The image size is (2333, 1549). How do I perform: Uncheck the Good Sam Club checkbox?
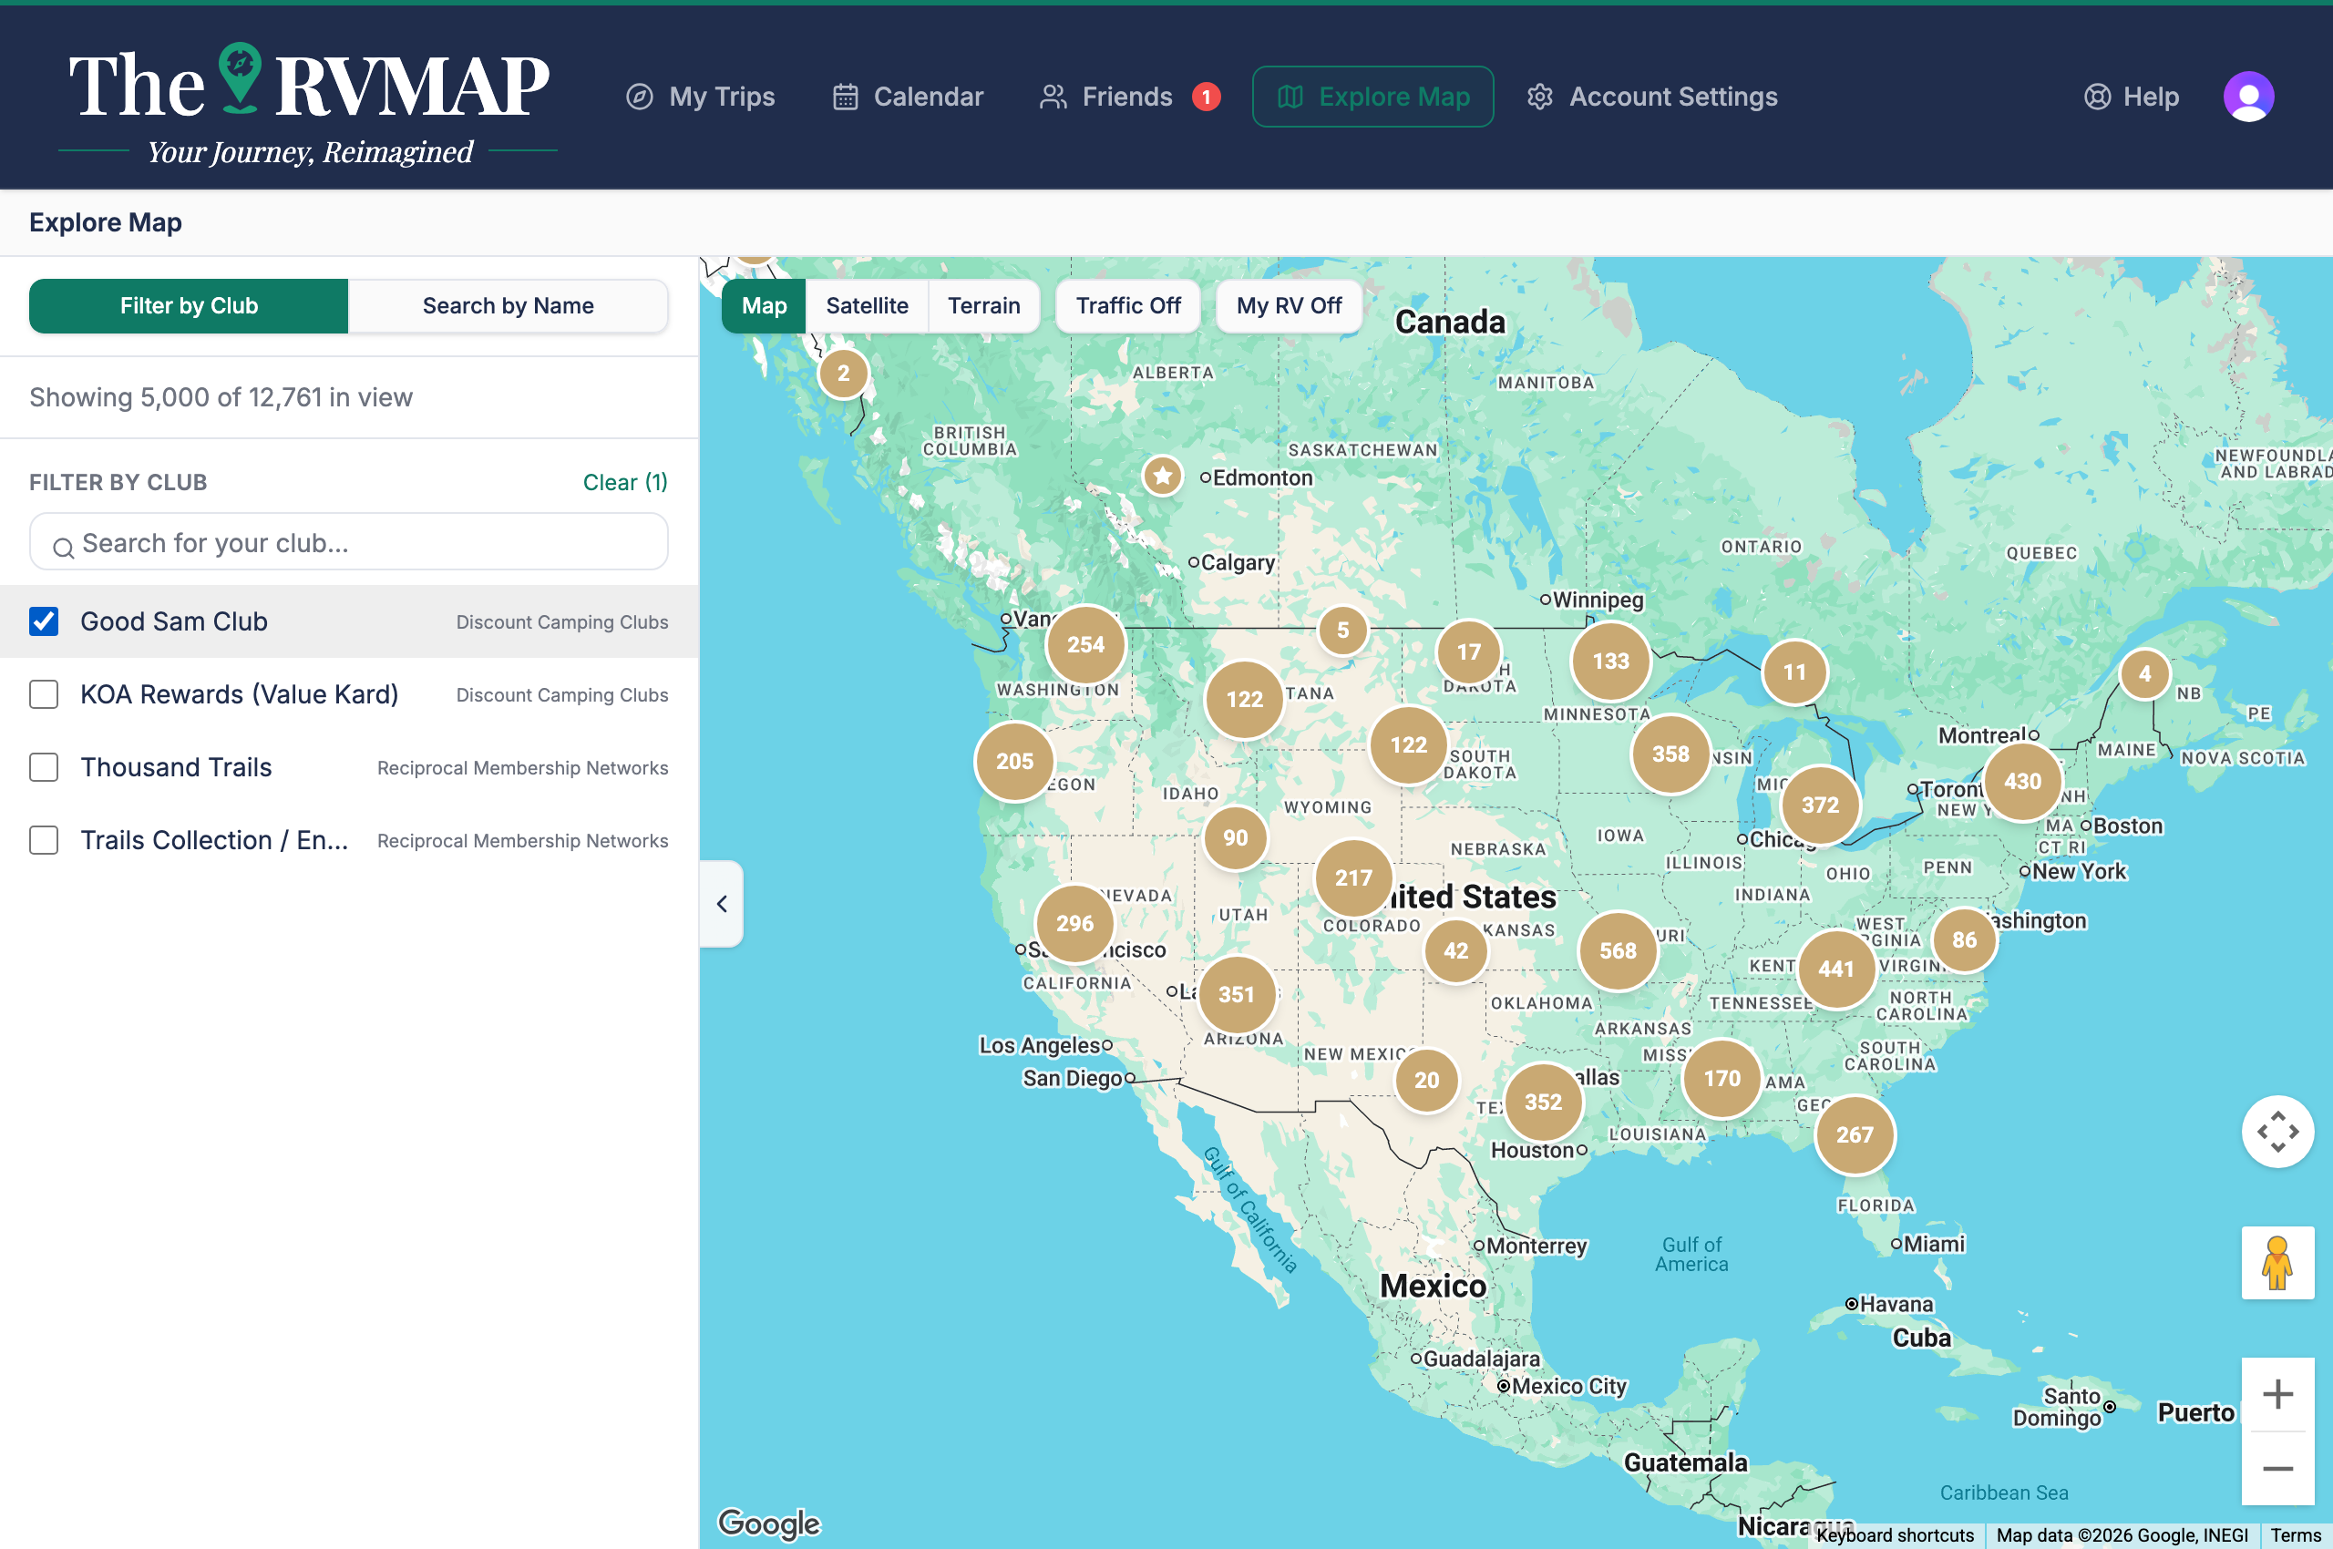point(44,621)
